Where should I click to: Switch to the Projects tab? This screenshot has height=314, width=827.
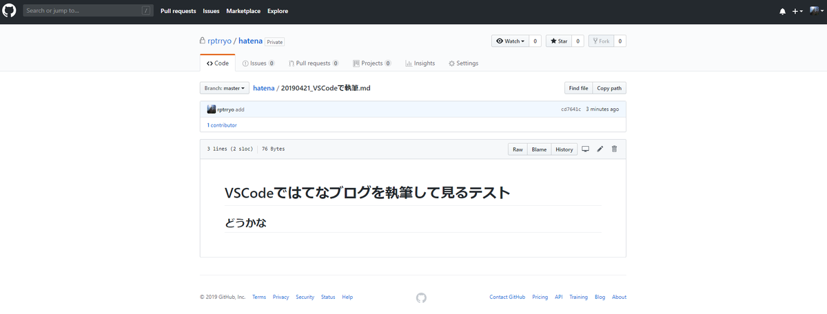372,63
